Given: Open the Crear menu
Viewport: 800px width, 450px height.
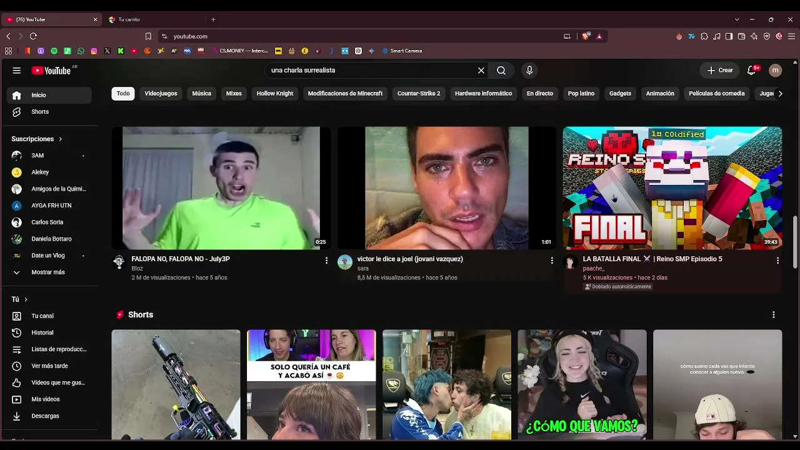Looking at the screenshot, I should point(720,71).
